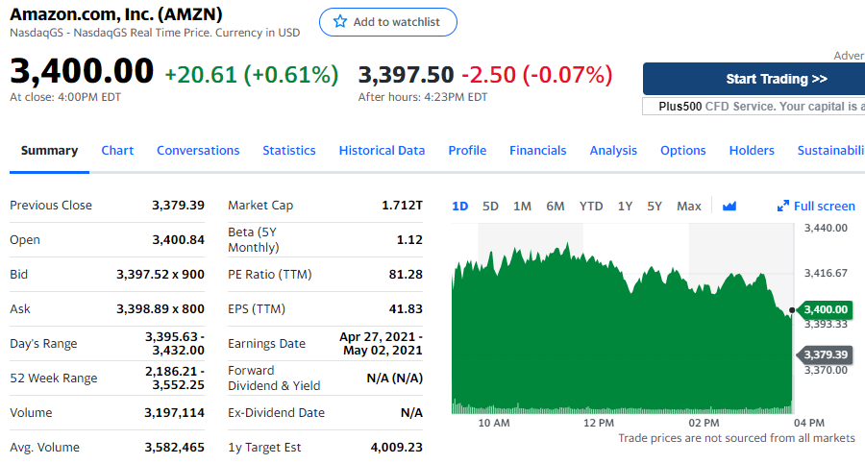Switch chart to 6M range
The image size is (865, 464).
pos(555,207)
